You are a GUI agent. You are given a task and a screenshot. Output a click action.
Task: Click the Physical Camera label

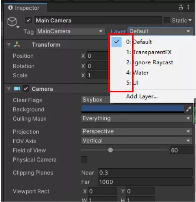click(34, 160)
